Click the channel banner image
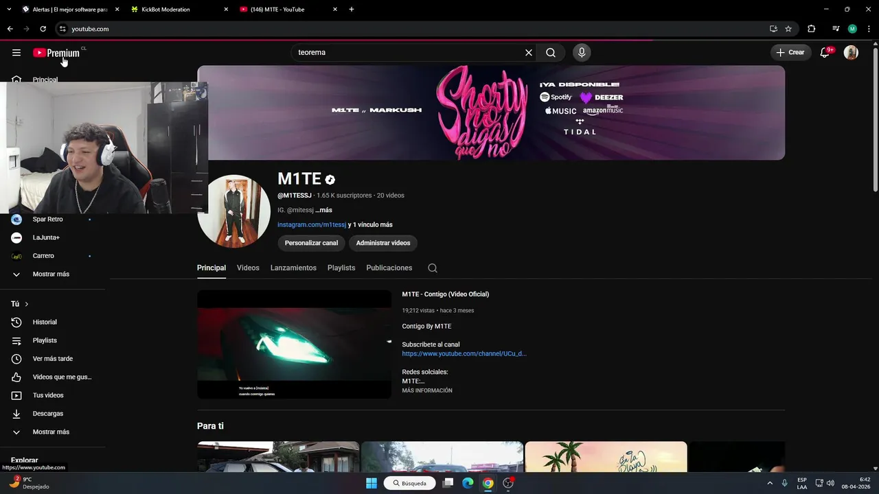Image resolution: width=879 pixels, height=494 pixels. tap(491, 113)
